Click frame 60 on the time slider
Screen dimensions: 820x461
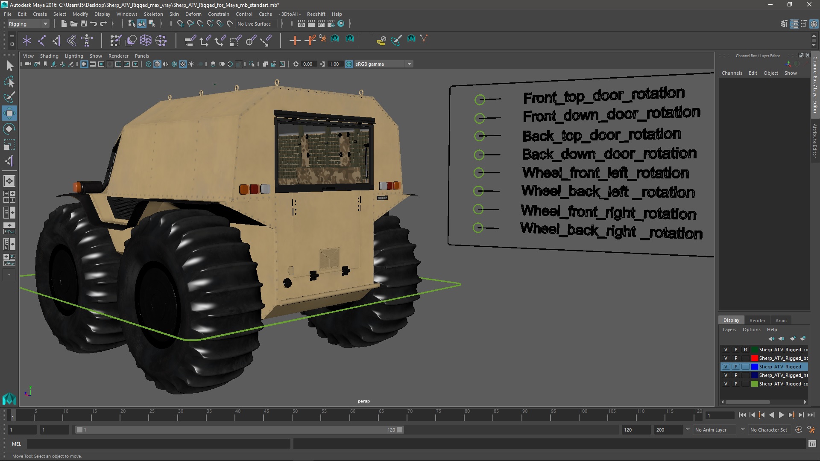352,415
